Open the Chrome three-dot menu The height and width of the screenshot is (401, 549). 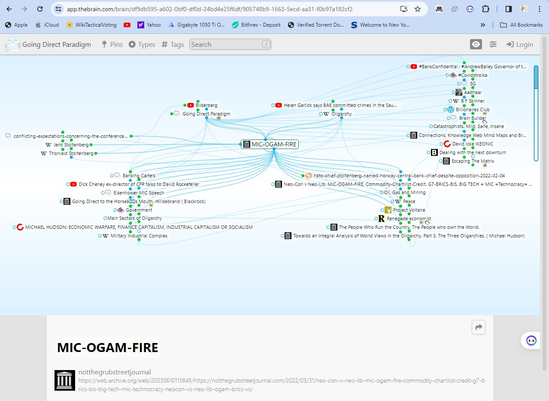coord(540,9)
